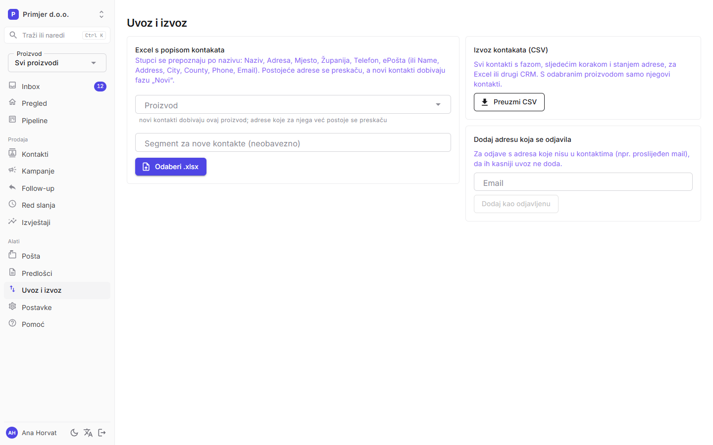
Task: Expand the Primjer d.o.o. organization switcher
Action: [x=57, y=14]
